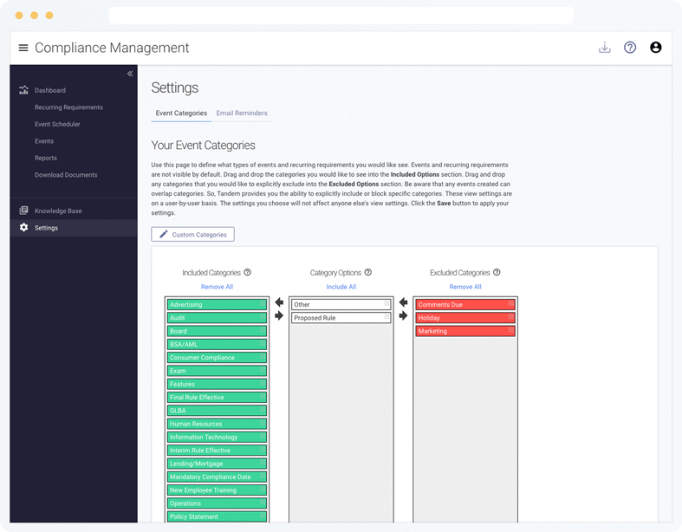The image size is (682, 532).
Task: Click help icon beside Category Options
Action: click(368, 272)
